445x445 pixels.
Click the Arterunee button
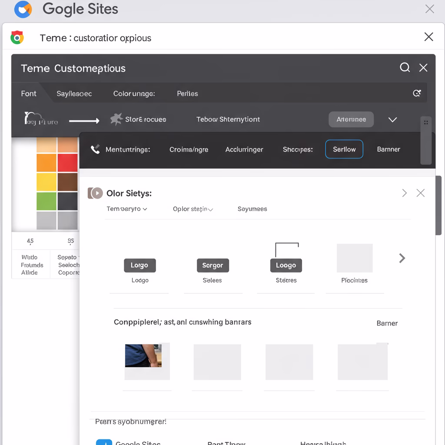pyautogui.click(x=351, y=119)
